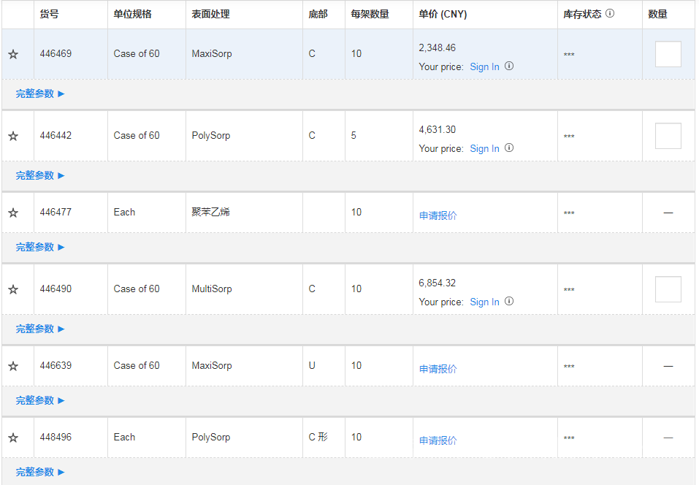The width and height of the screenshot is (699, 485).
Task: Click quantity box for item 446442
Action: coord(668,136)
